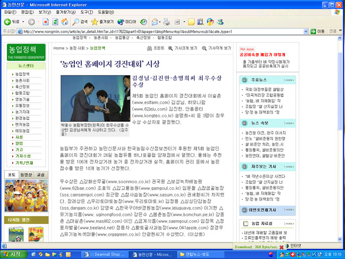345x259 pixels.
Task: Click MORE next to 뉴스 속보
Action: point(289,123)
